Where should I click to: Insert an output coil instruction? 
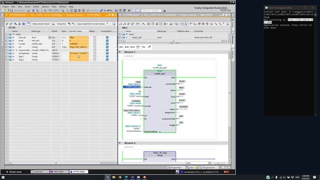click(132, 47)
